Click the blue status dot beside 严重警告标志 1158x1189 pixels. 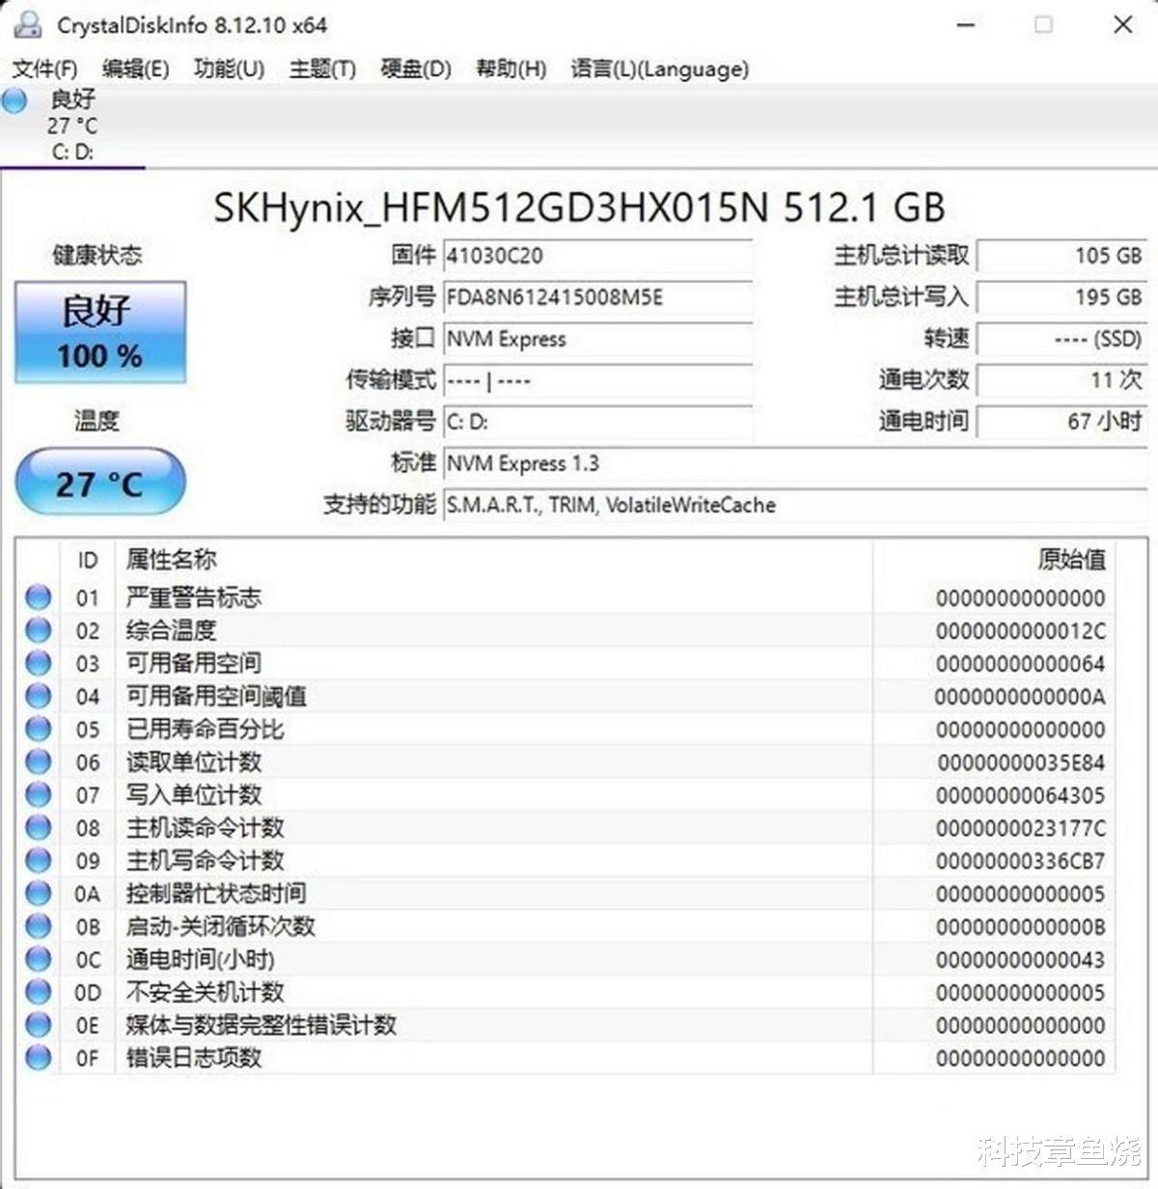(37, 597)
